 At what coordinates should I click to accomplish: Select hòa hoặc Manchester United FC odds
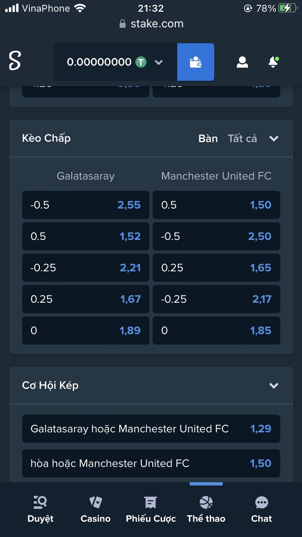tap(151, 463)
